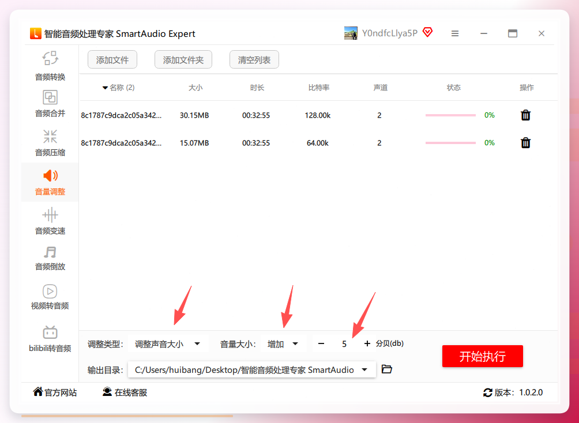Click the 15.07MB size cell
The height and width of the screenshot is (423, 579).
pos(194,143)
